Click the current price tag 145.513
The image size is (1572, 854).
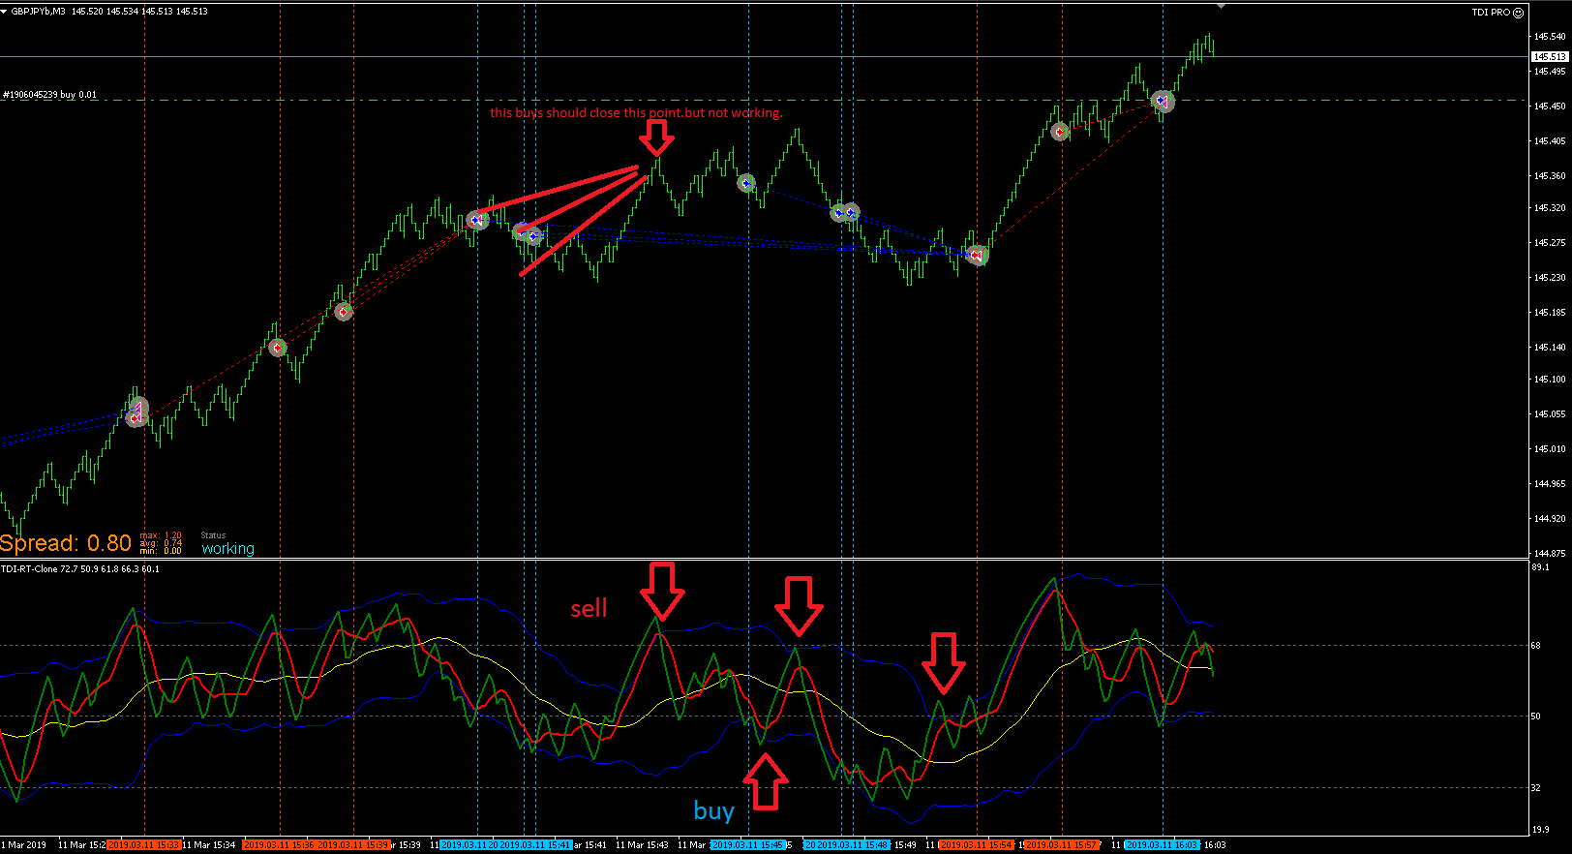1549,56
